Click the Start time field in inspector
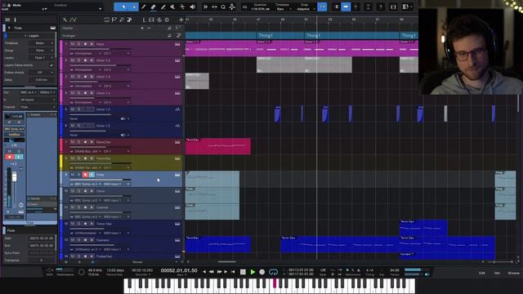This screenshot has width=523, height=294. 42,238
